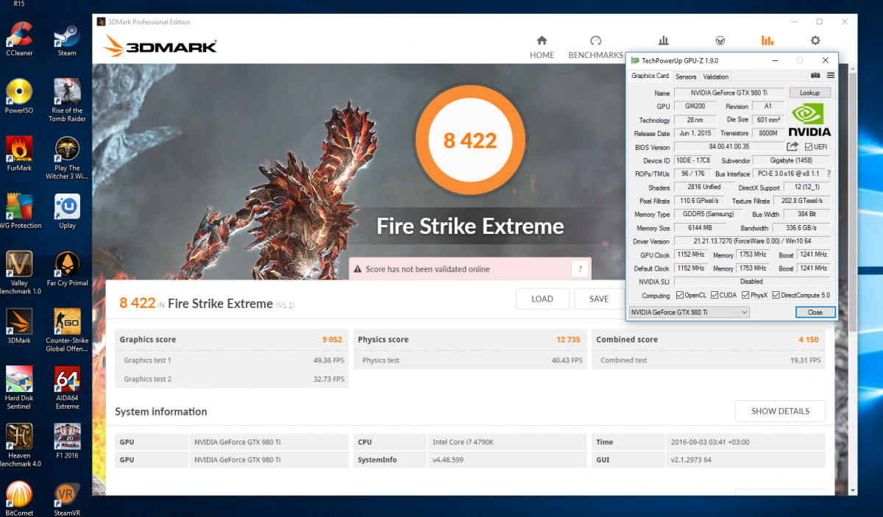The height and width of the screenshot is (517, 883).
Task: Switch to the Sensors tab in GPU-Z
Action: click(686, 76)
